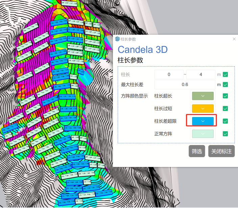This screenshot has width=238, height=208.
Task: Expand the orange 柱长过短 color picker
Action: click(203, 108)
